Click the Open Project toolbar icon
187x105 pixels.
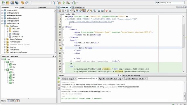12,3
